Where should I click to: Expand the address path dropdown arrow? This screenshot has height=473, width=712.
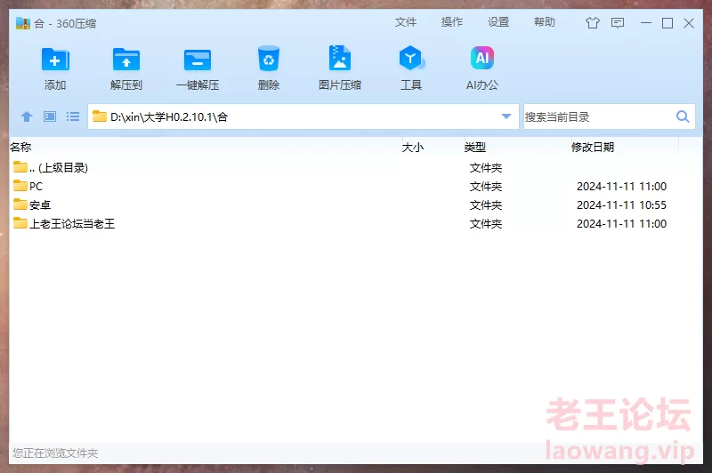click(x=506, y=117)
